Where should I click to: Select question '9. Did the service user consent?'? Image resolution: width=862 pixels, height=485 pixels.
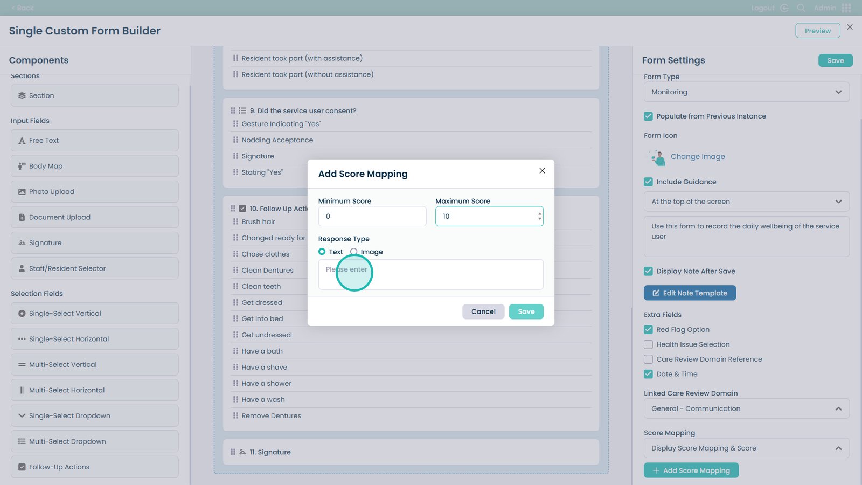(303, 111)
